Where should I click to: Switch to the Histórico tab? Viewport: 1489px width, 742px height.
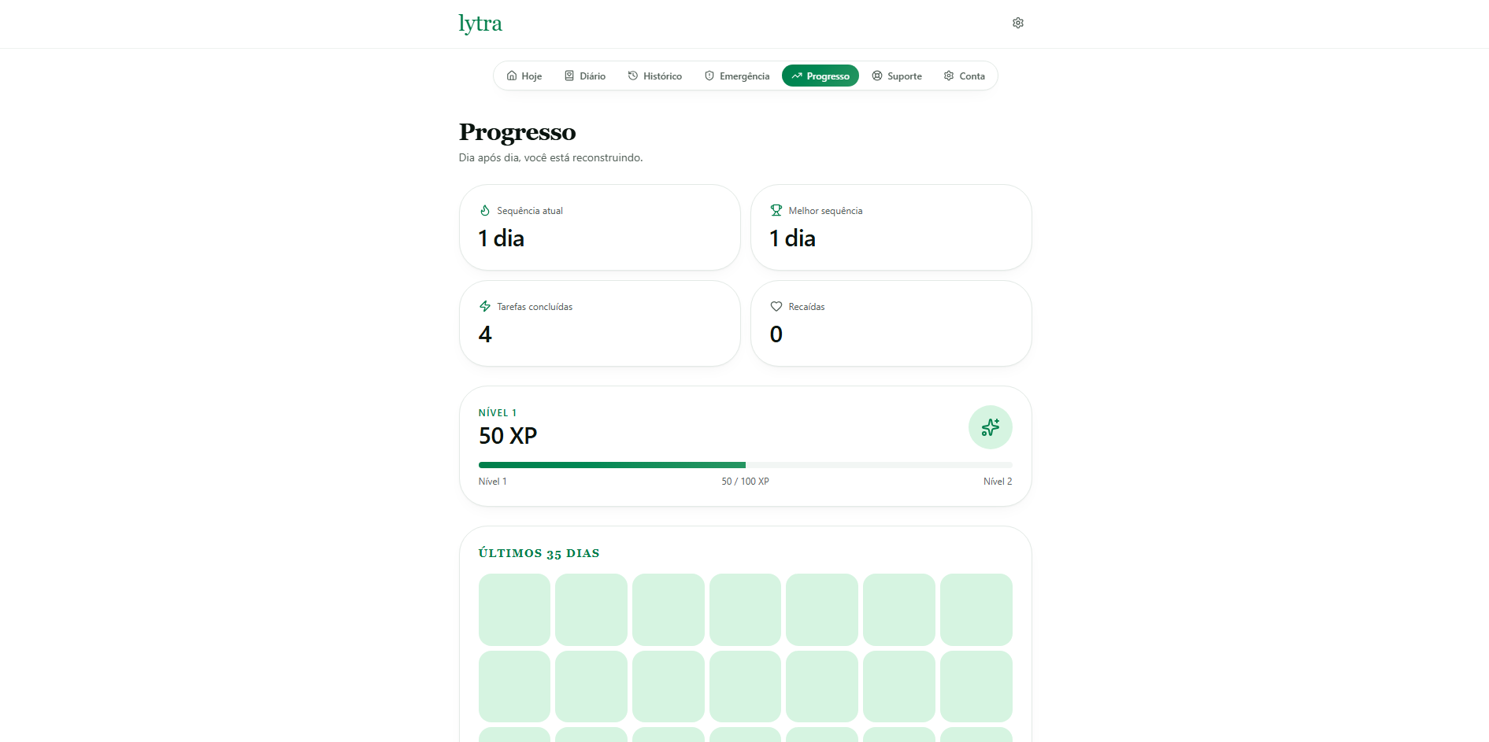[x=655, y=76]
